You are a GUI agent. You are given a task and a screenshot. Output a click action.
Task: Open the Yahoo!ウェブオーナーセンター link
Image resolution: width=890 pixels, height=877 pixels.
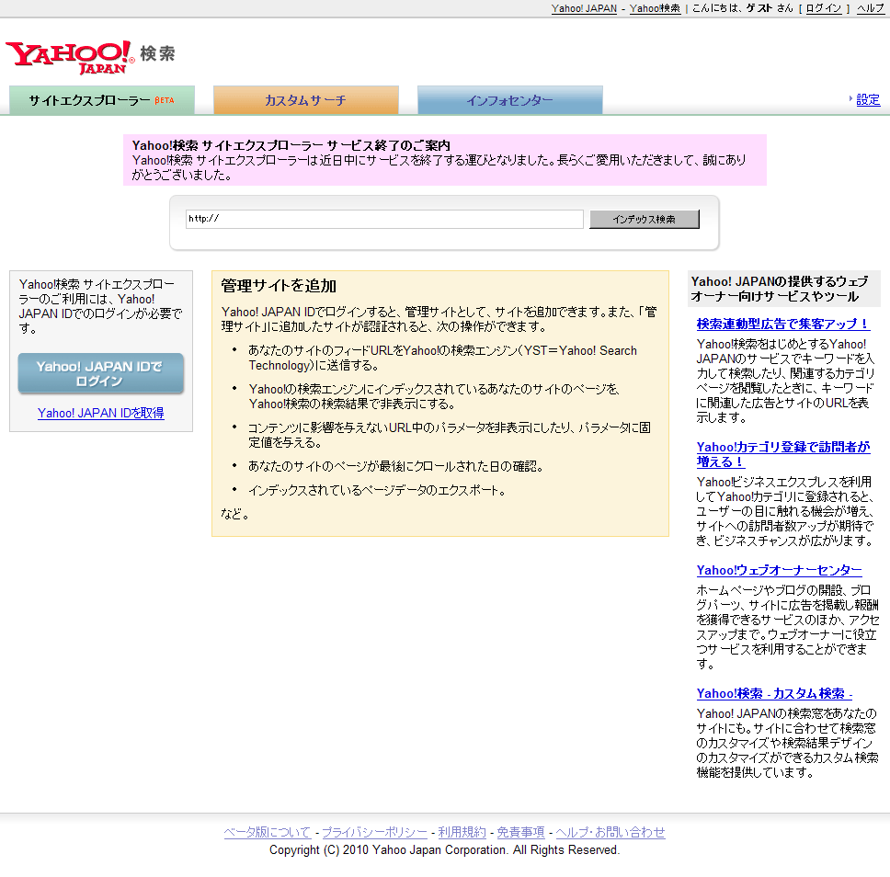780,571
